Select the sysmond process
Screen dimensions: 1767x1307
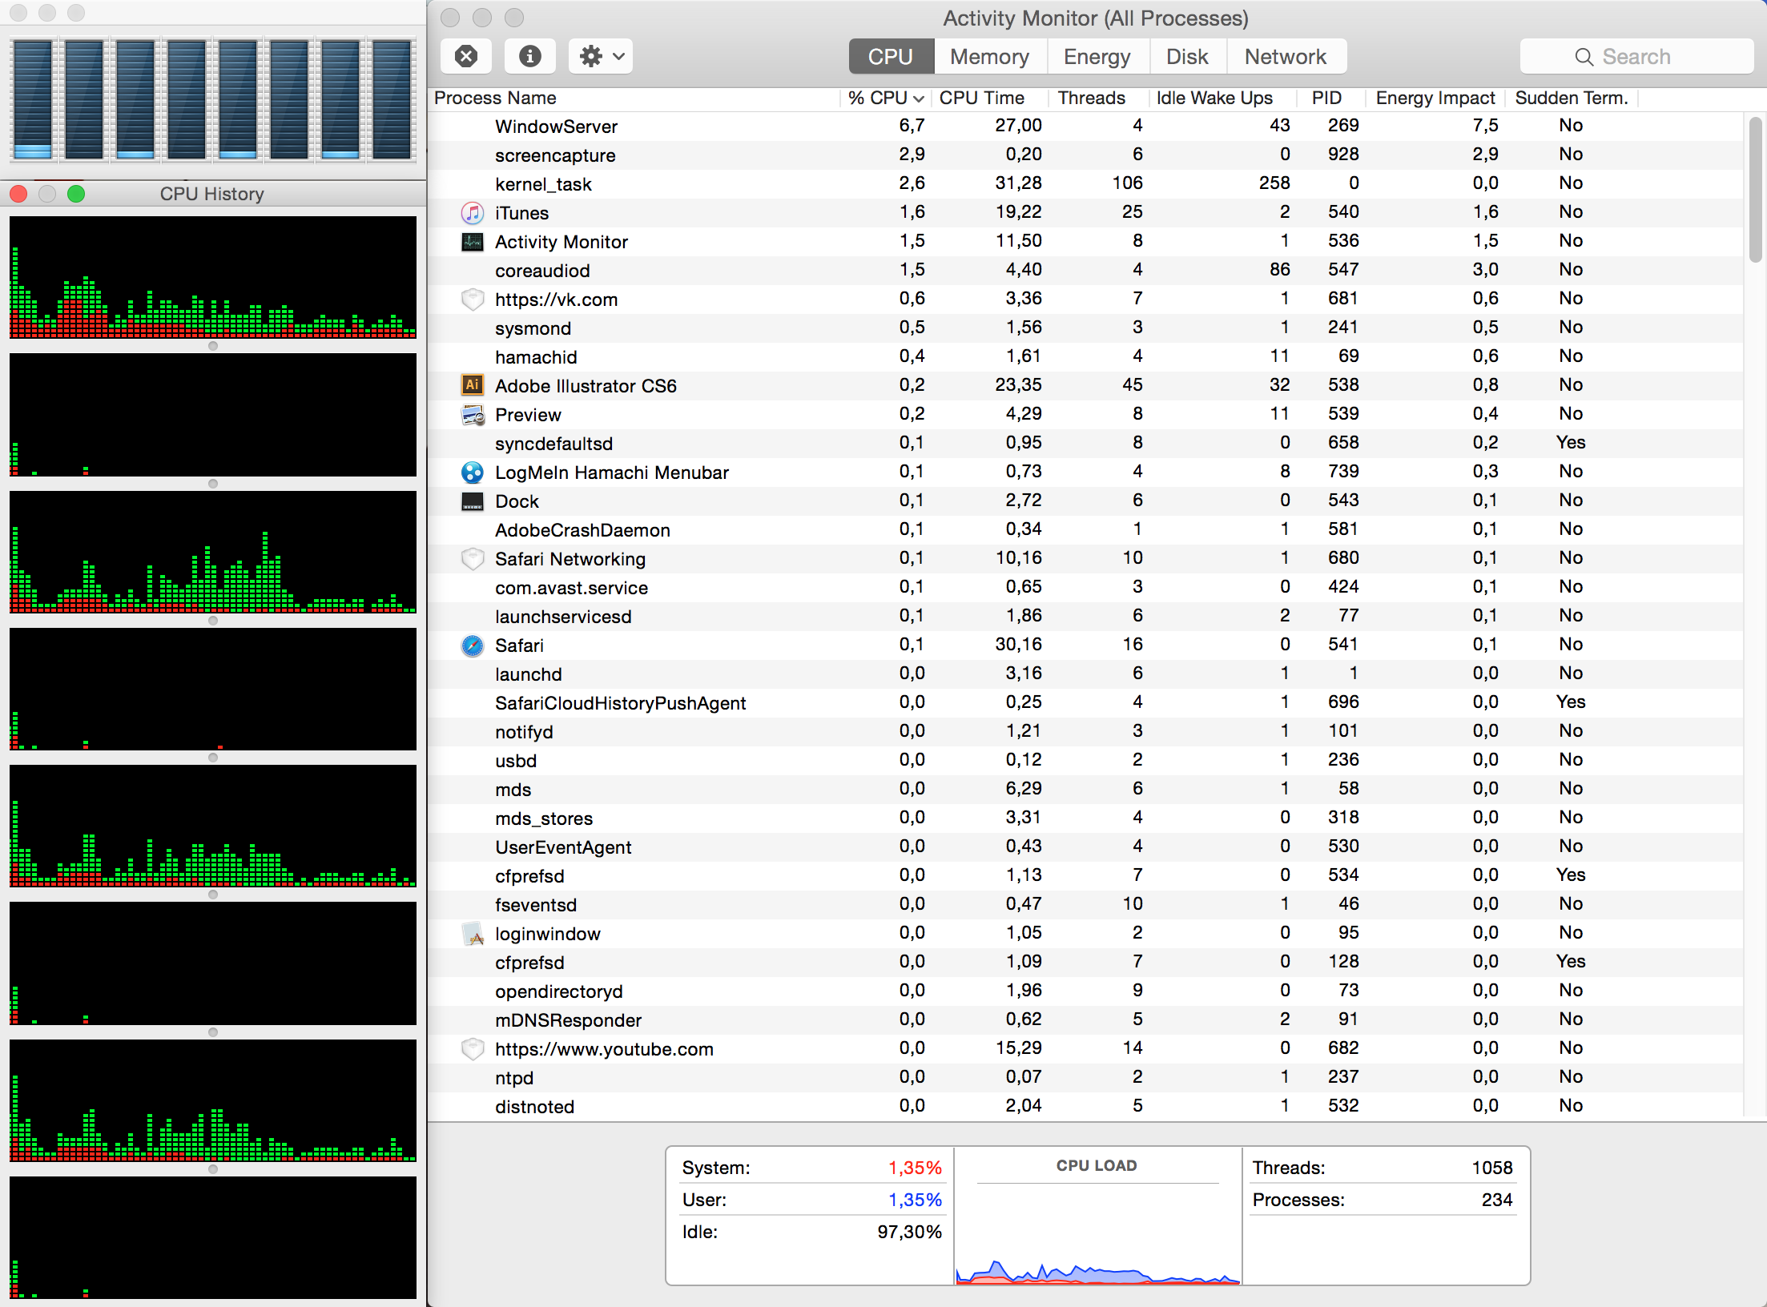[x=1085, y=328]
